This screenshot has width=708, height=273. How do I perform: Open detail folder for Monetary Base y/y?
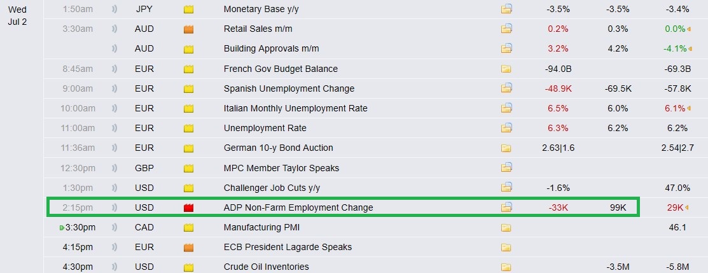coord(506,10)
